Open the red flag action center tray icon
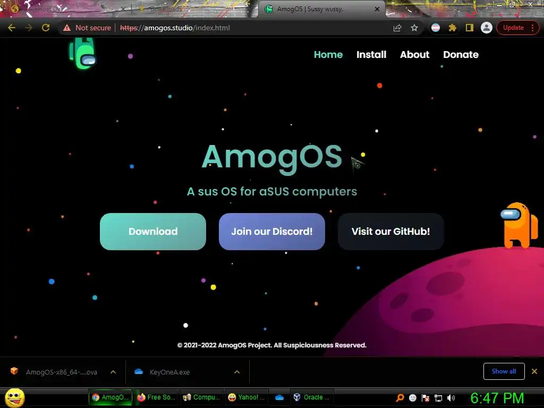The width and height of the screenshot is (544, 408). [426, 397]
